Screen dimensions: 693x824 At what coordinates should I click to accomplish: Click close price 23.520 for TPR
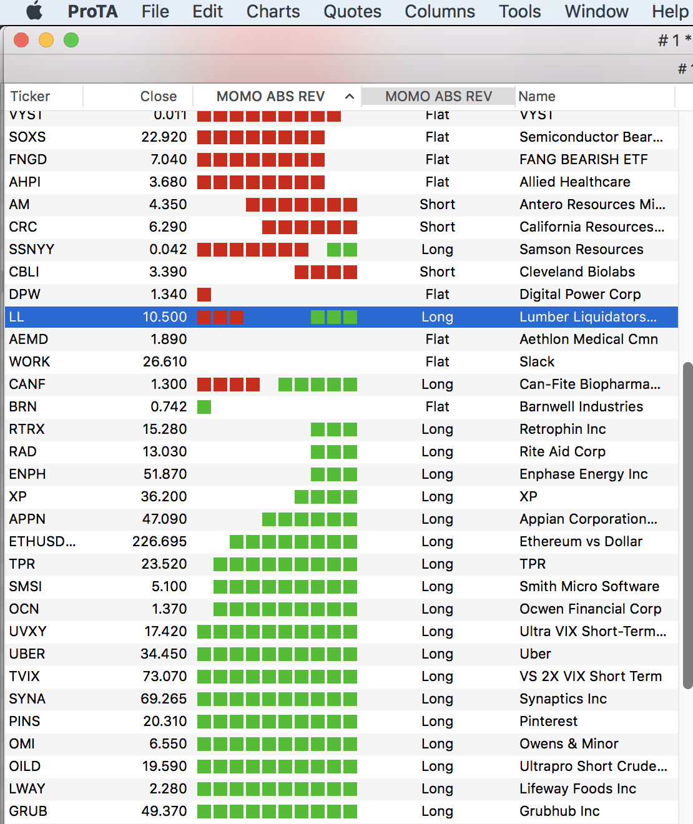(164, 564)
